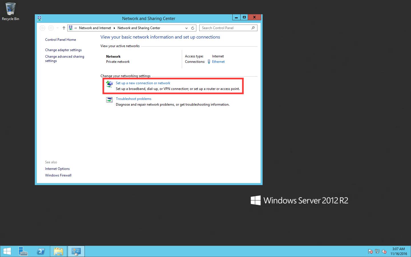Refresh the Network and Sharing Center page
411x257 pixels.
[193, 28]
